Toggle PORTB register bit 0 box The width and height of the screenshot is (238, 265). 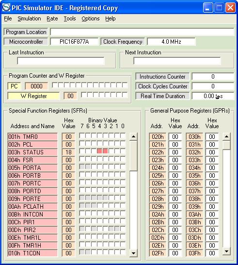[123, 174]
